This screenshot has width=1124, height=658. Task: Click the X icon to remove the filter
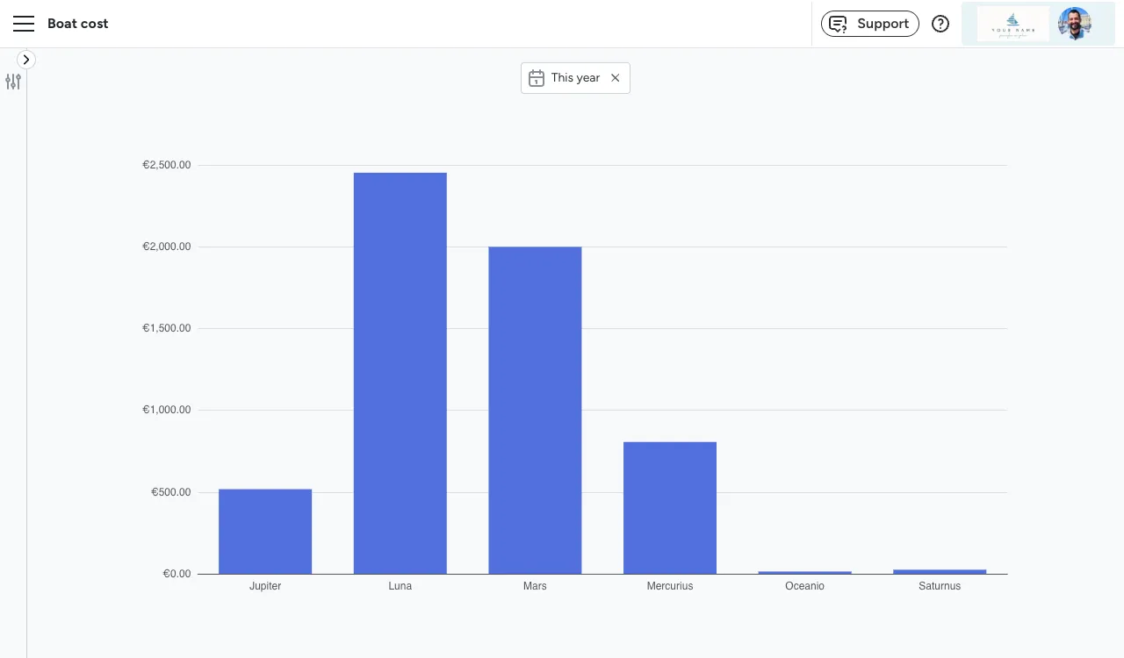click(615, 78)
